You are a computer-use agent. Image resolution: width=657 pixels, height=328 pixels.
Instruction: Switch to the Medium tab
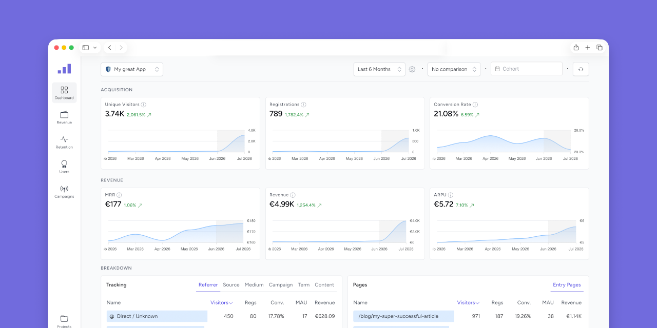point(254,285)
